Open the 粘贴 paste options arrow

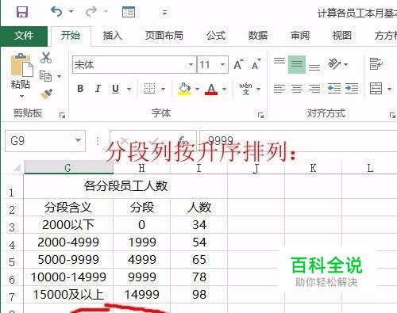pos(21,97)
